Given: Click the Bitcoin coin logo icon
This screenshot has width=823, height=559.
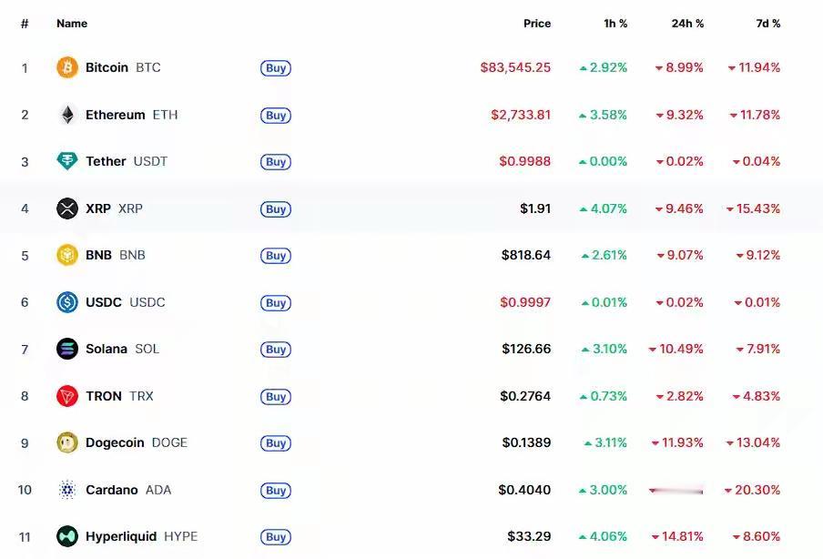Looking at the screenshot, I should [67, 67].
